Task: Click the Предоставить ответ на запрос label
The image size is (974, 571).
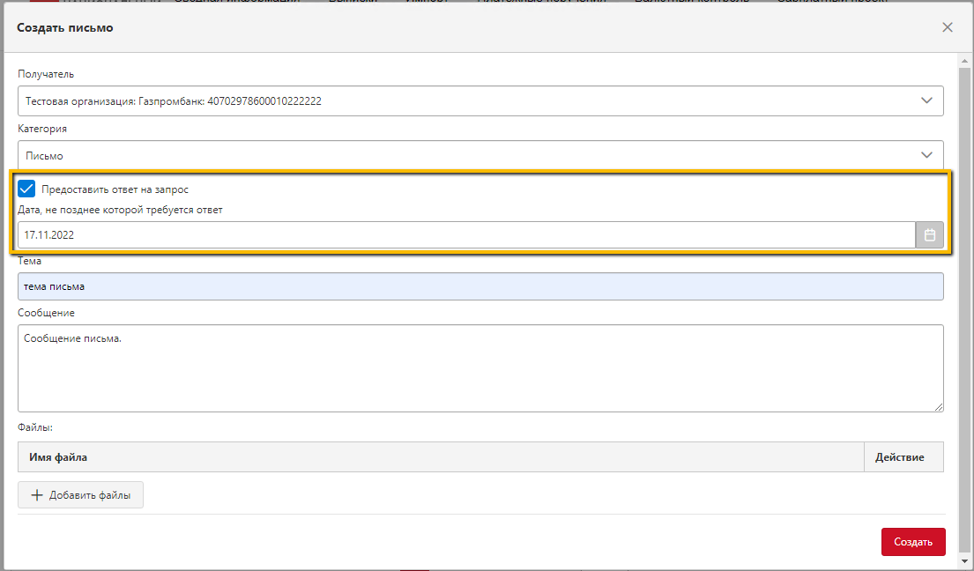Action: pos(115,189)
